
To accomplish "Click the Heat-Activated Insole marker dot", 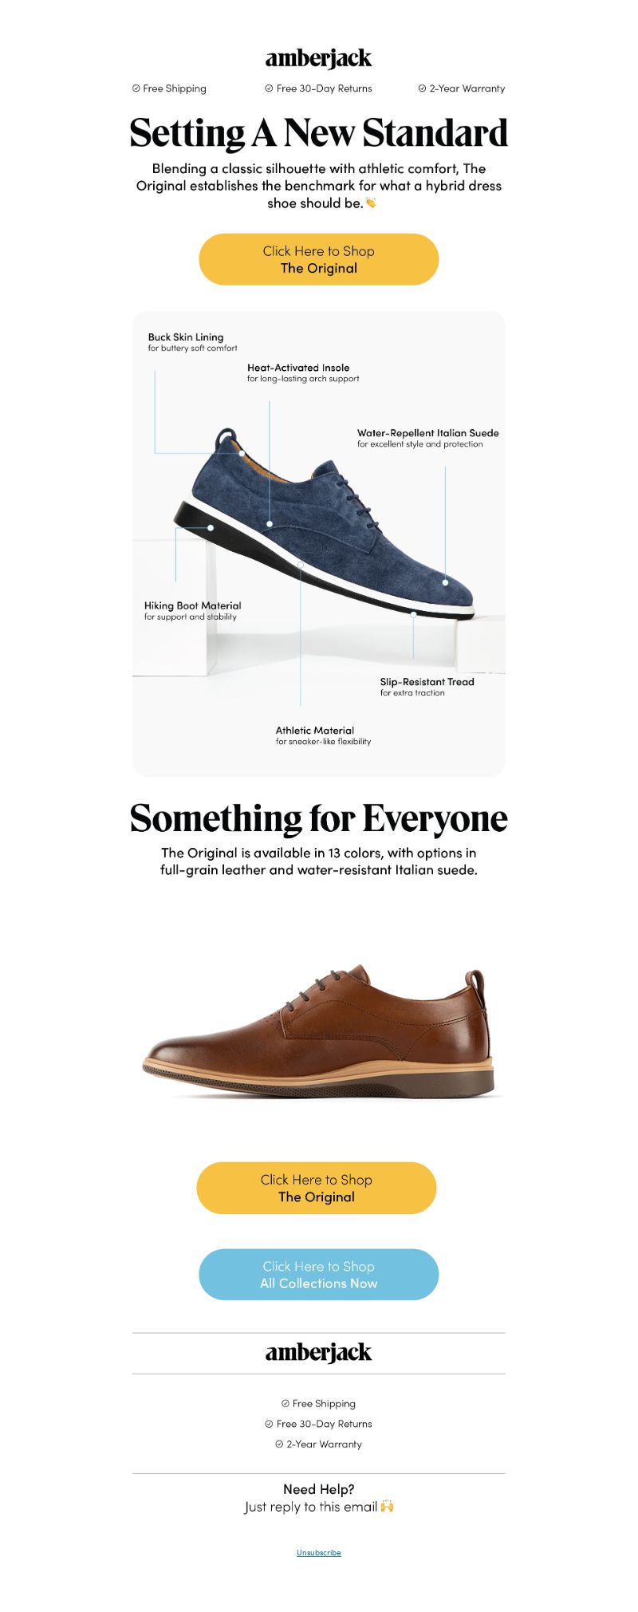I will (x=270, y=524).
